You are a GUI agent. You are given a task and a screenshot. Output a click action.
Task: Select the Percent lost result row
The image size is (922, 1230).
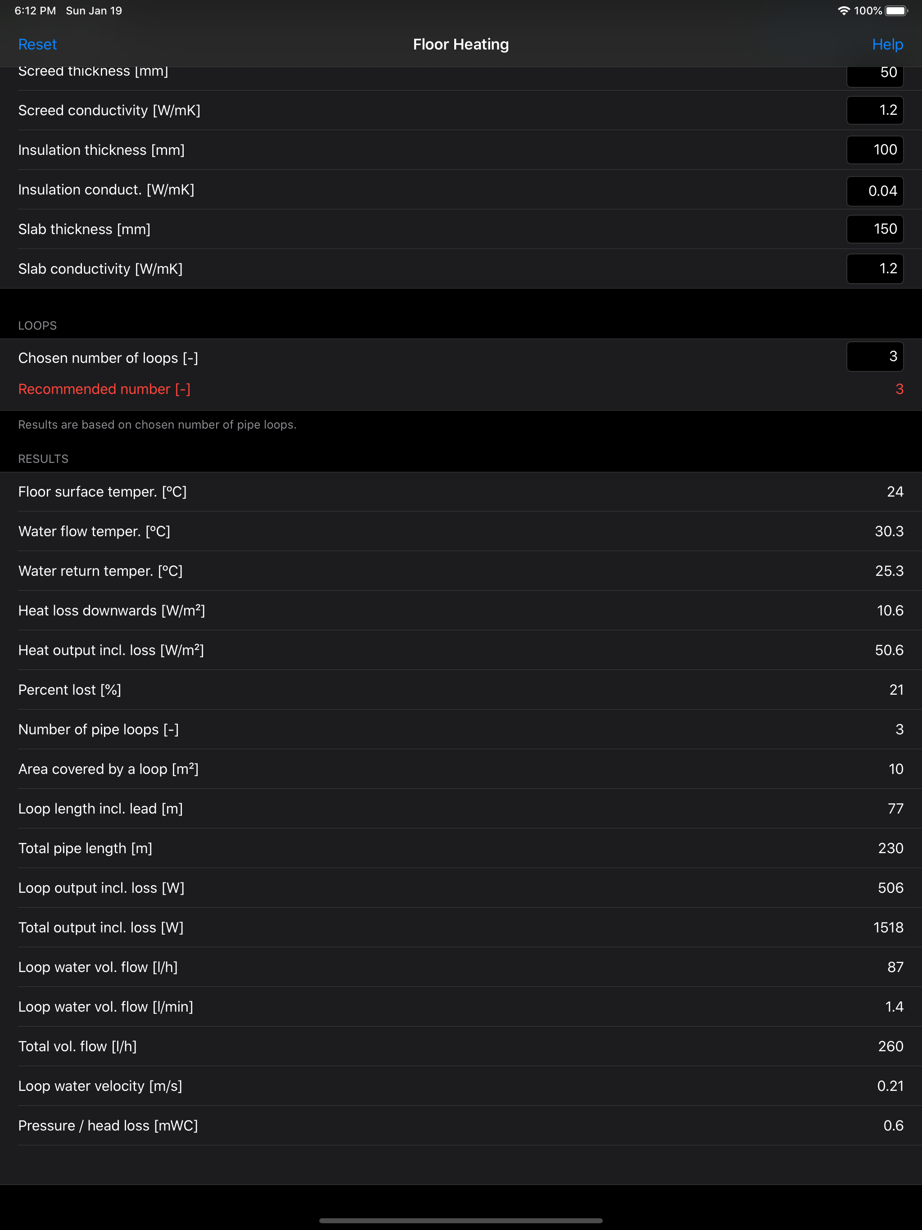coord(461,690)
